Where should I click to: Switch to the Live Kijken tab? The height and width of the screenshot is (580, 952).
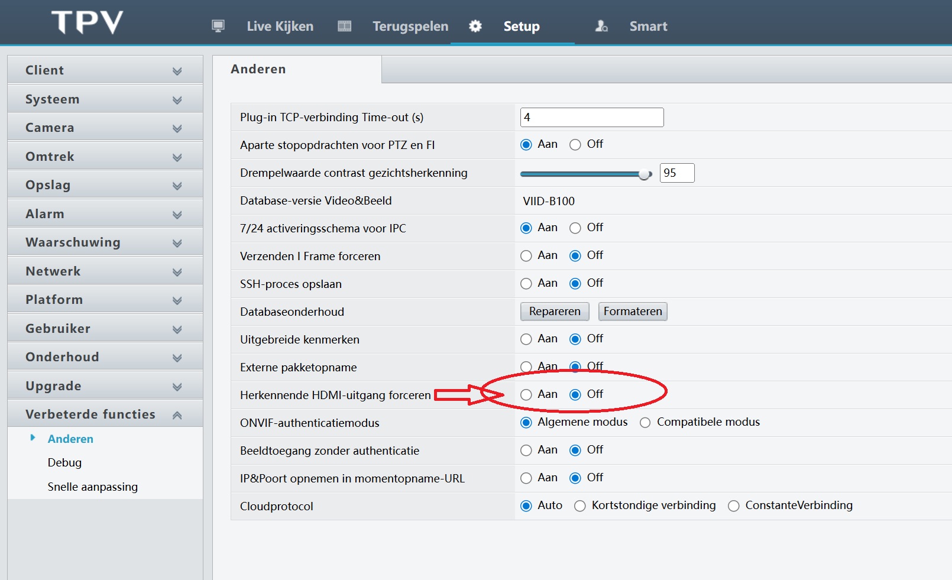(x=280, y=26)
